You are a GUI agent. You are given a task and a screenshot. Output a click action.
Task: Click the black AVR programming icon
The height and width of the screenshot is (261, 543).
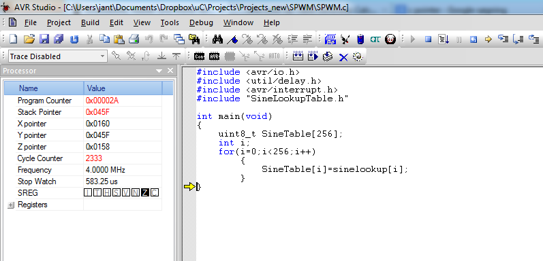click(215, 56)
